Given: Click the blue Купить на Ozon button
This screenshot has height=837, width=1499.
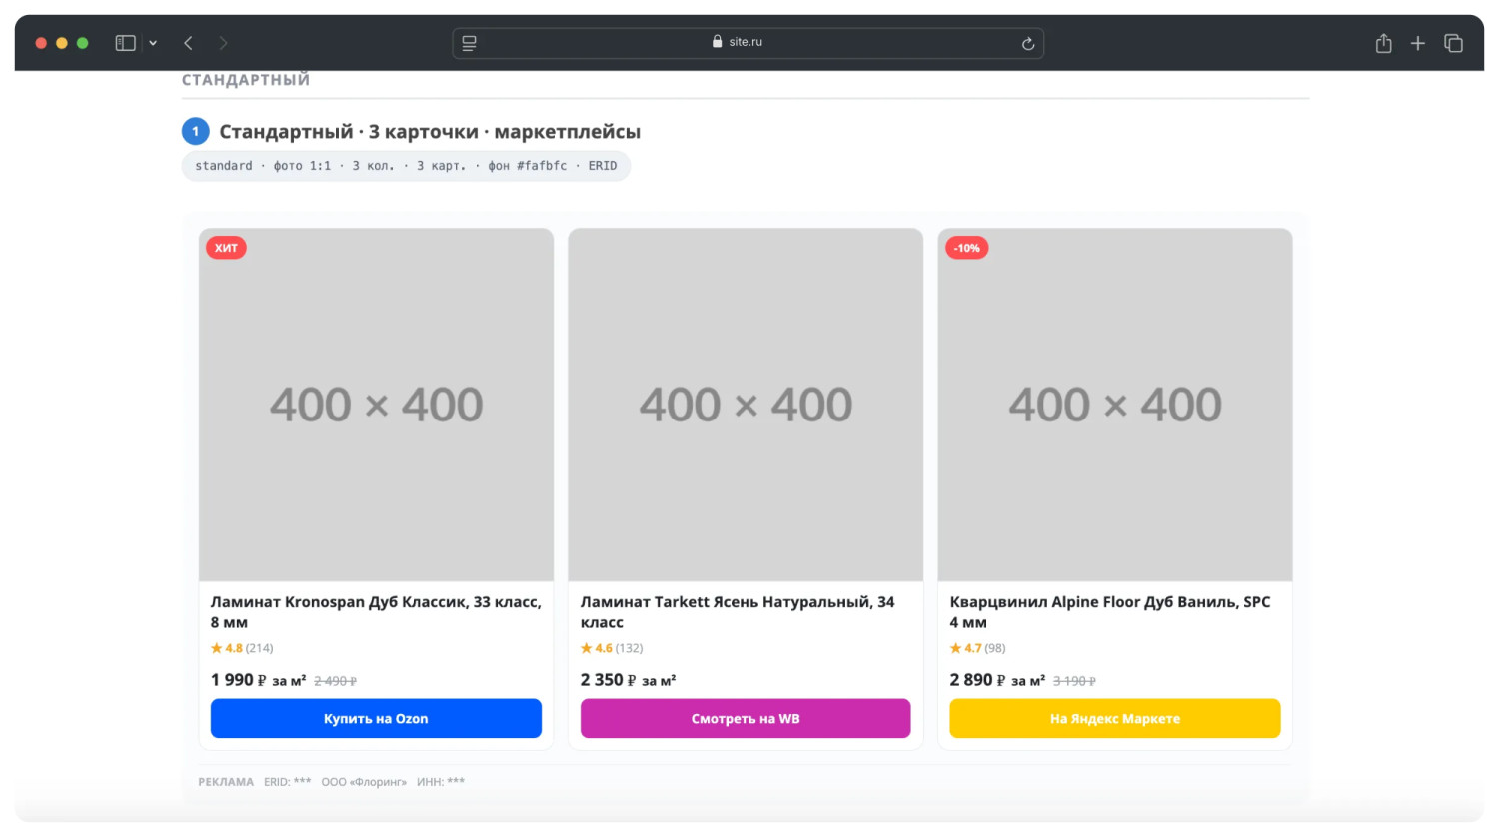Looking at the screenshot, I should (x=376, y=718).
